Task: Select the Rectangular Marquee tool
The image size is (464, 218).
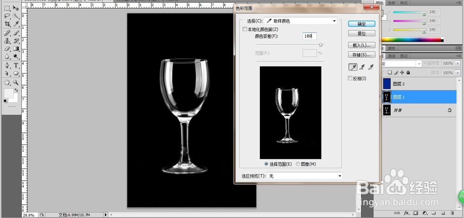Action: point(7,8)
